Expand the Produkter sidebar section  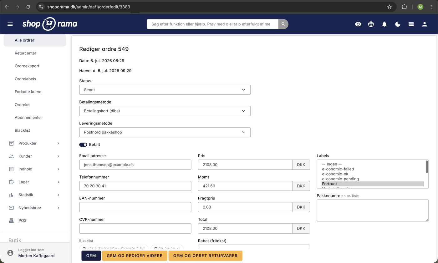click(x=35, y=143)
